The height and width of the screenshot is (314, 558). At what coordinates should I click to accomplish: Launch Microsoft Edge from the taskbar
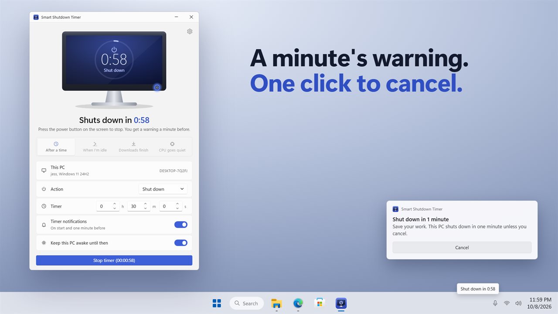298,303
